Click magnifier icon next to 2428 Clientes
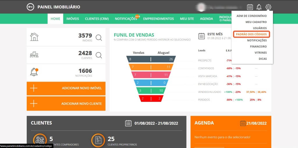298x148 pixels. [99, 55]
